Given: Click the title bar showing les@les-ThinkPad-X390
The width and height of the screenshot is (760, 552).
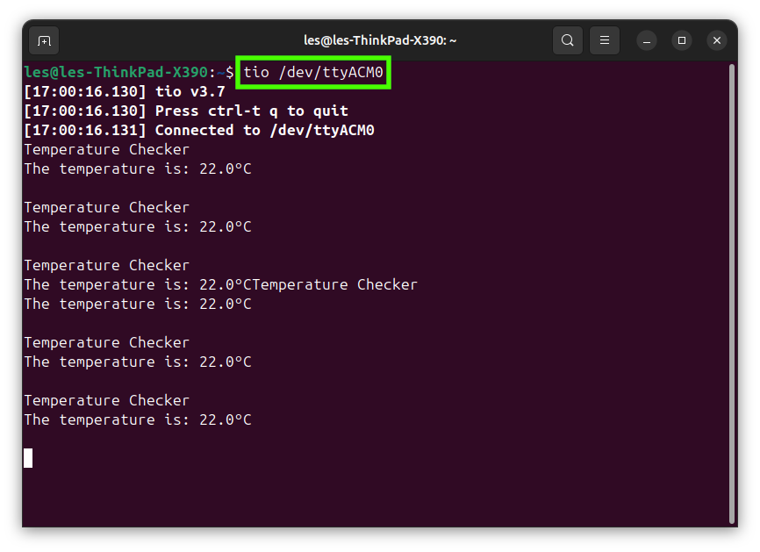Looking at the screenshot, I should (x=380, y=39).
